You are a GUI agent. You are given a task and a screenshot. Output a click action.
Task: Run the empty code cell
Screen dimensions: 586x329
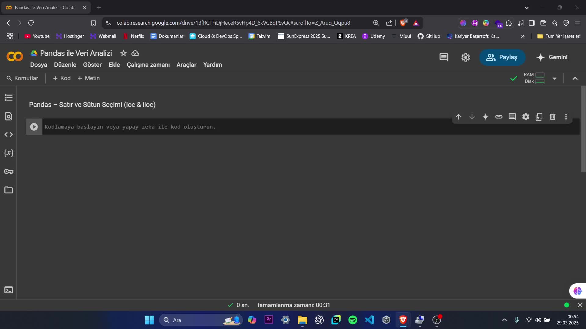[x=34, y=127]
